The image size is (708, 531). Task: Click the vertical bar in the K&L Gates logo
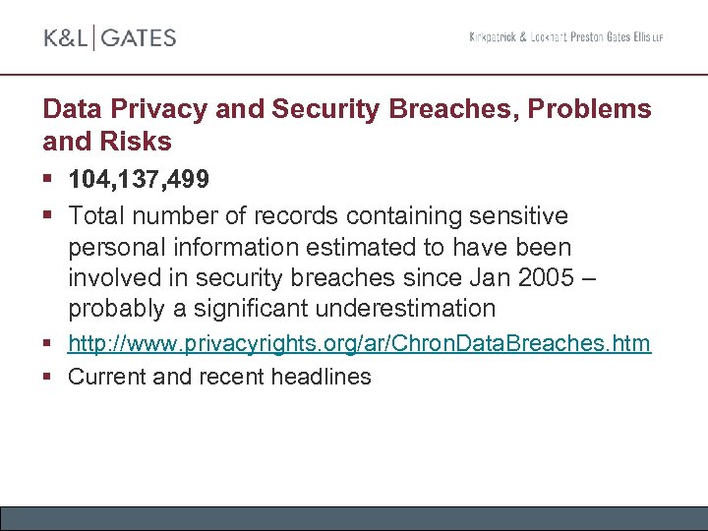[x=93, y=38]
